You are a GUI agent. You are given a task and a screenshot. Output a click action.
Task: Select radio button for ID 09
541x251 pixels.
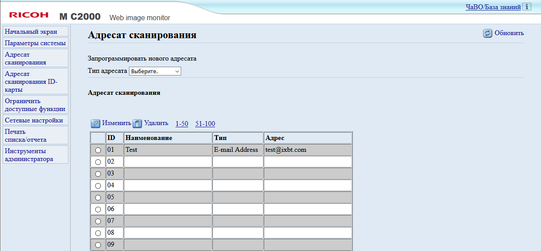pyautogui.click(x=98, y=245)
